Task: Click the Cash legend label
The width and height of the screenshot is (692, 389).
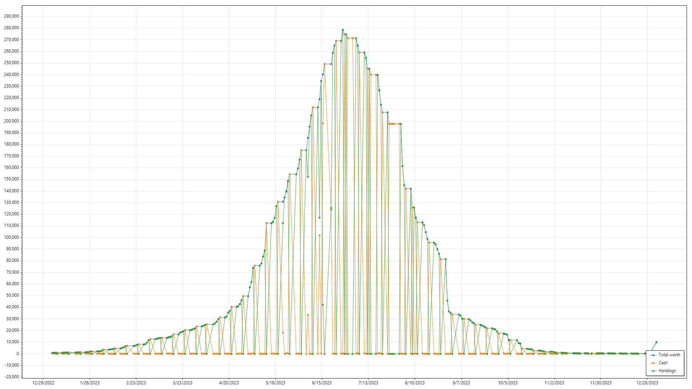Action: click(663, 363)
